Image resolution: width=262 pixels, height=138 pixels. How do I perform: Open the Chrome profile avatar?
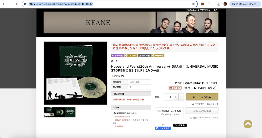click(225, 4)
